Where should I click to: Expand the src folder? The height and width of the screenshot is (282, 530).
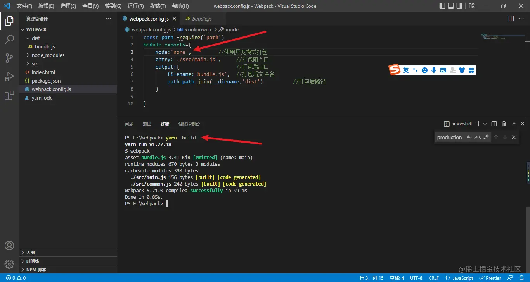68,64
